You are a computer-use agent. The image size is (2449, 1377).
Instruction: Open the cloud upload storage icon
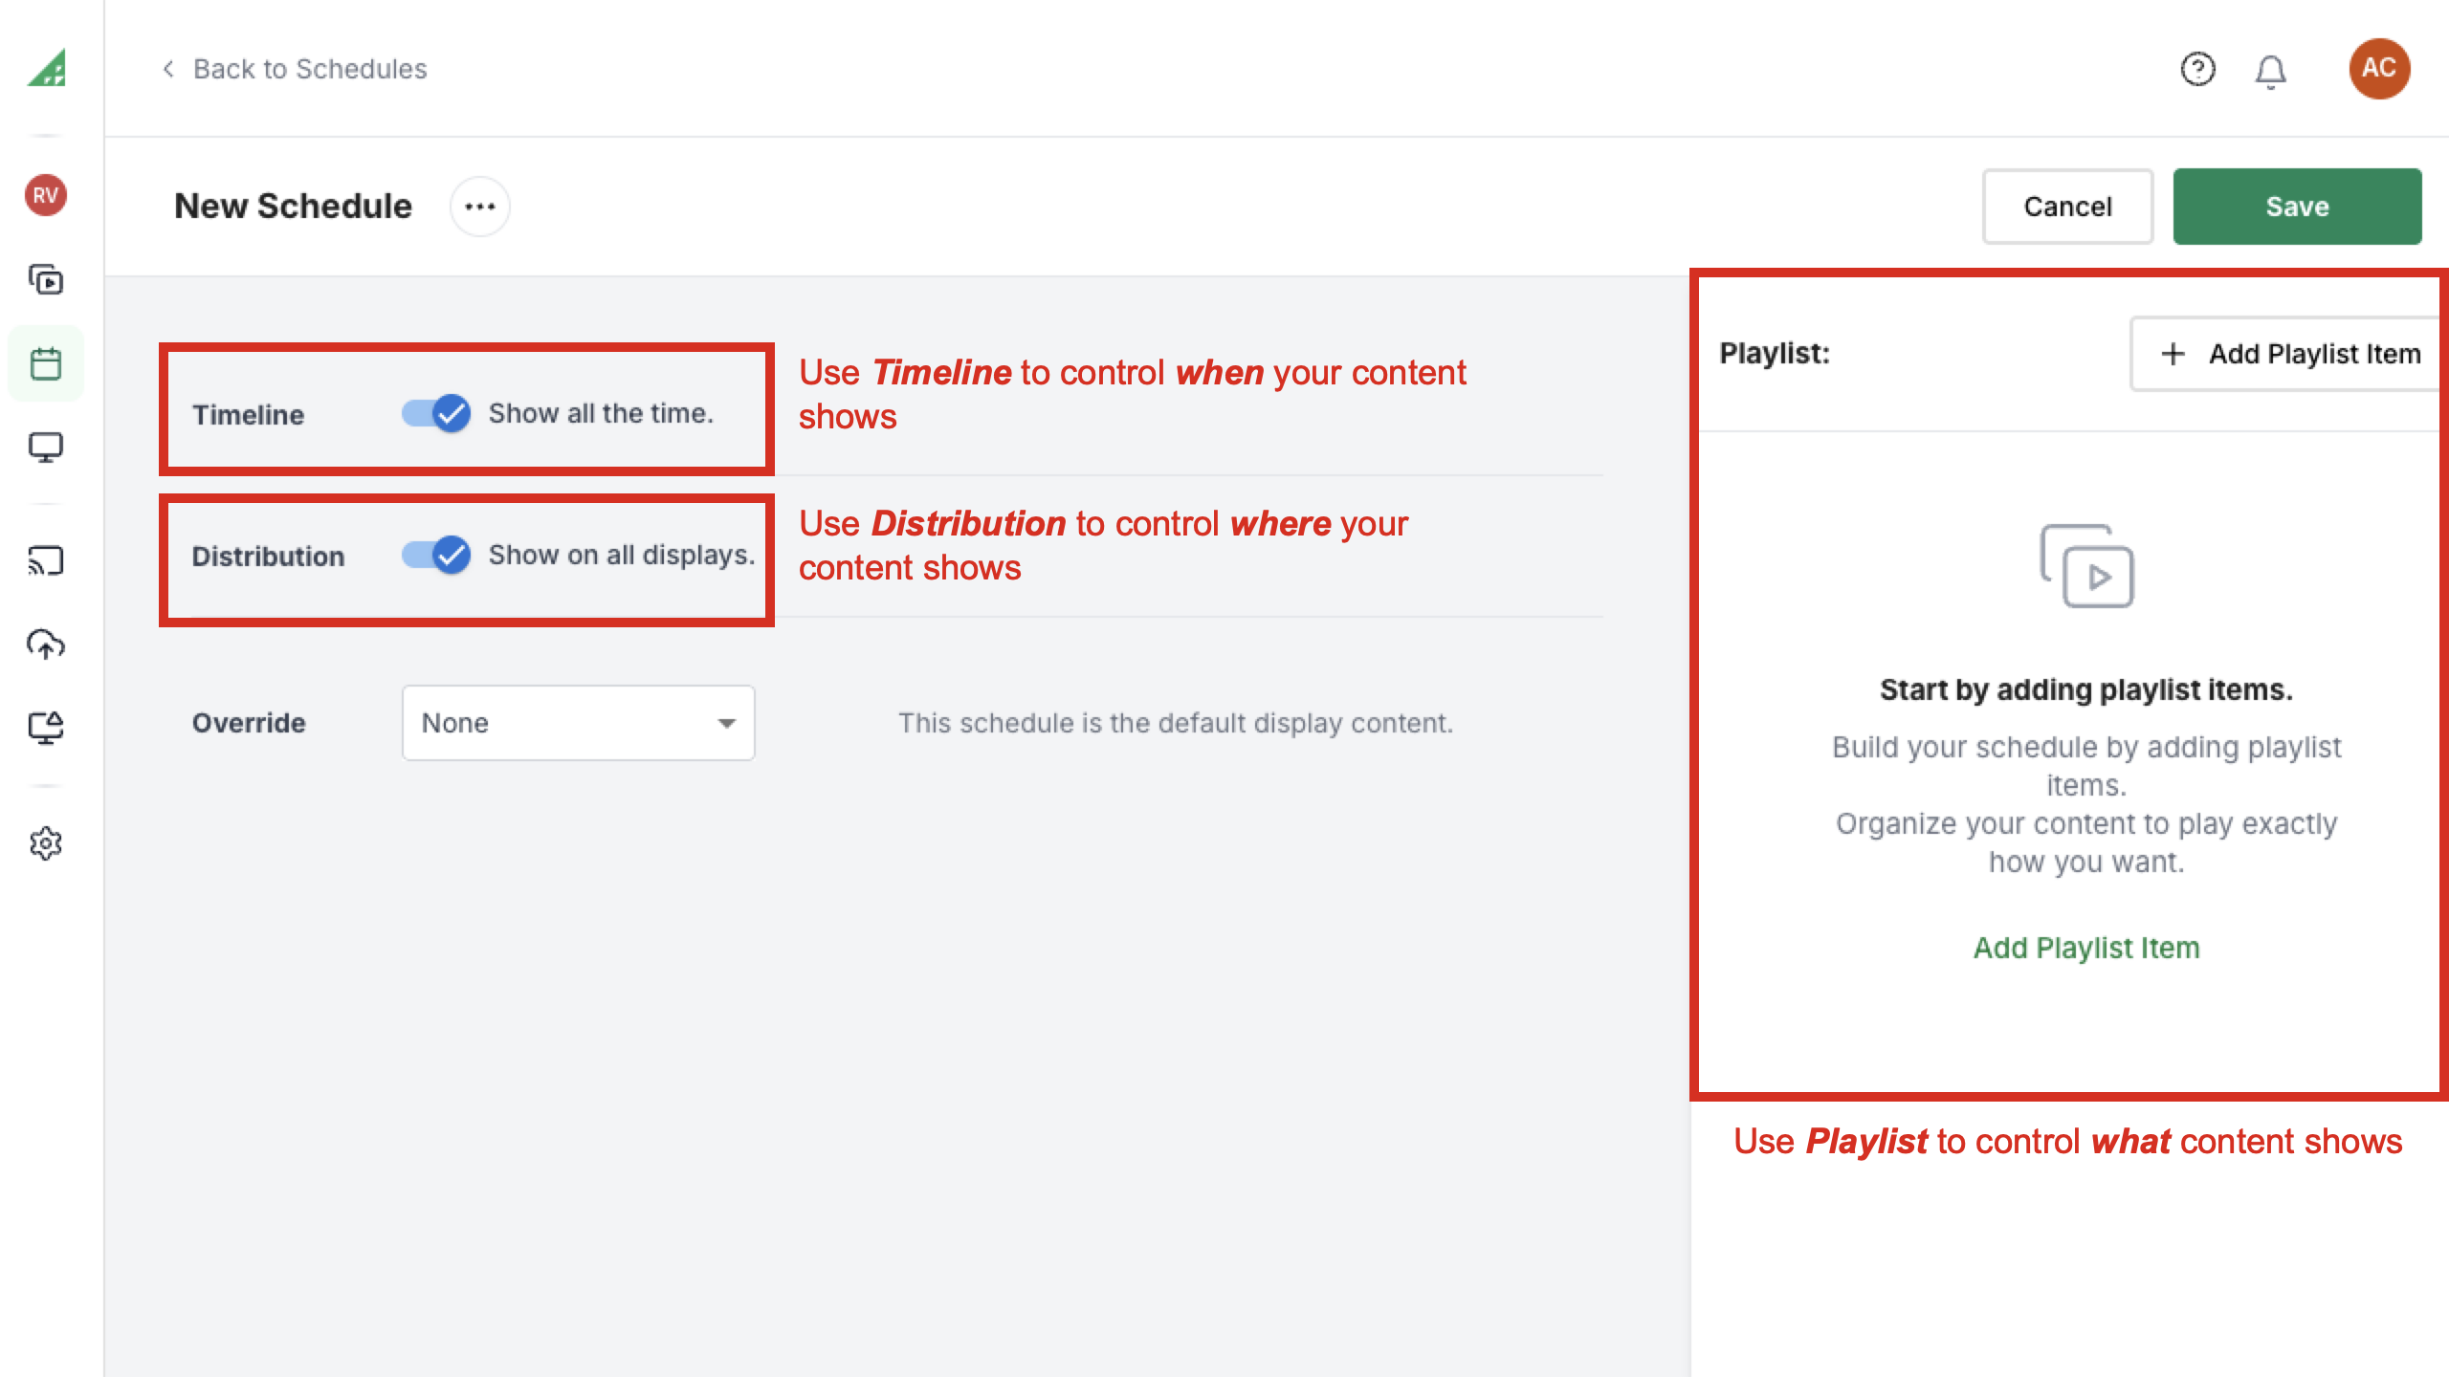pos(46,645)
